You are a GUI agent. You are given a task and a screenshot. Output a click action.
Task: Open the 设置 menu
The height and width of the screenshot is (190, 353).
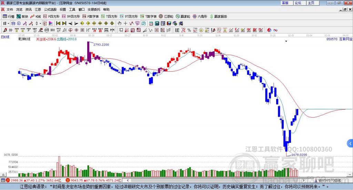[63, 9]
